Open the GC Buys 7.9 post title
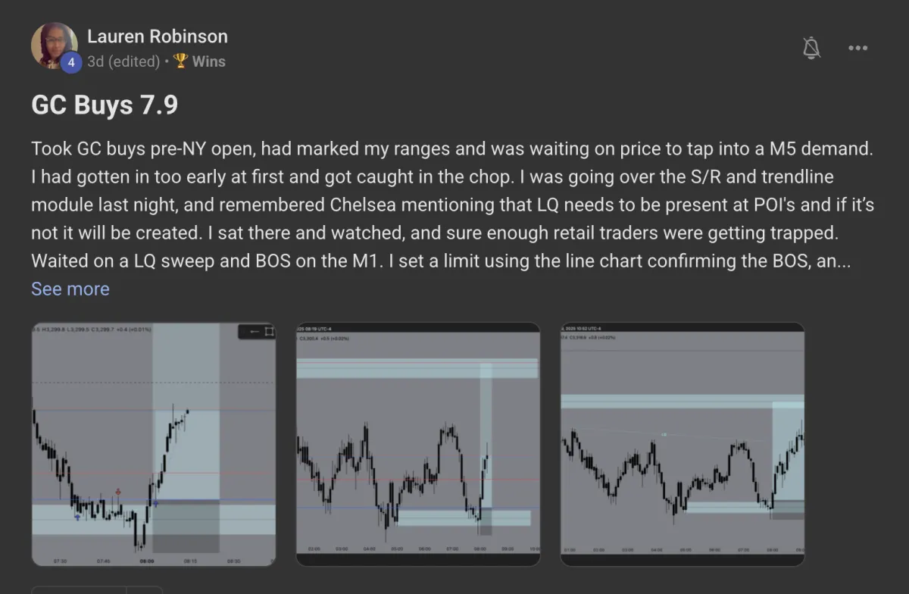 click(x=105, y=105)
